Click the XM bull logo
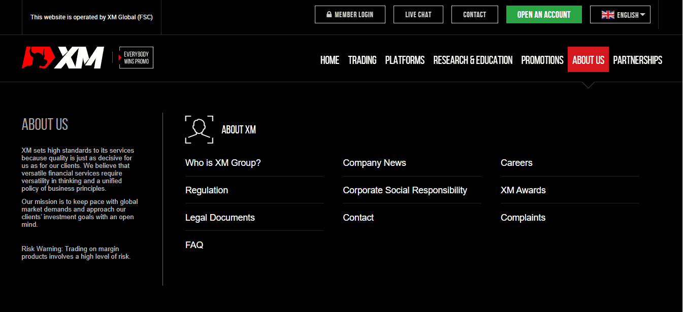Viewport: 683px width, 312px height. pyautogui.click(x=63, y=58)
